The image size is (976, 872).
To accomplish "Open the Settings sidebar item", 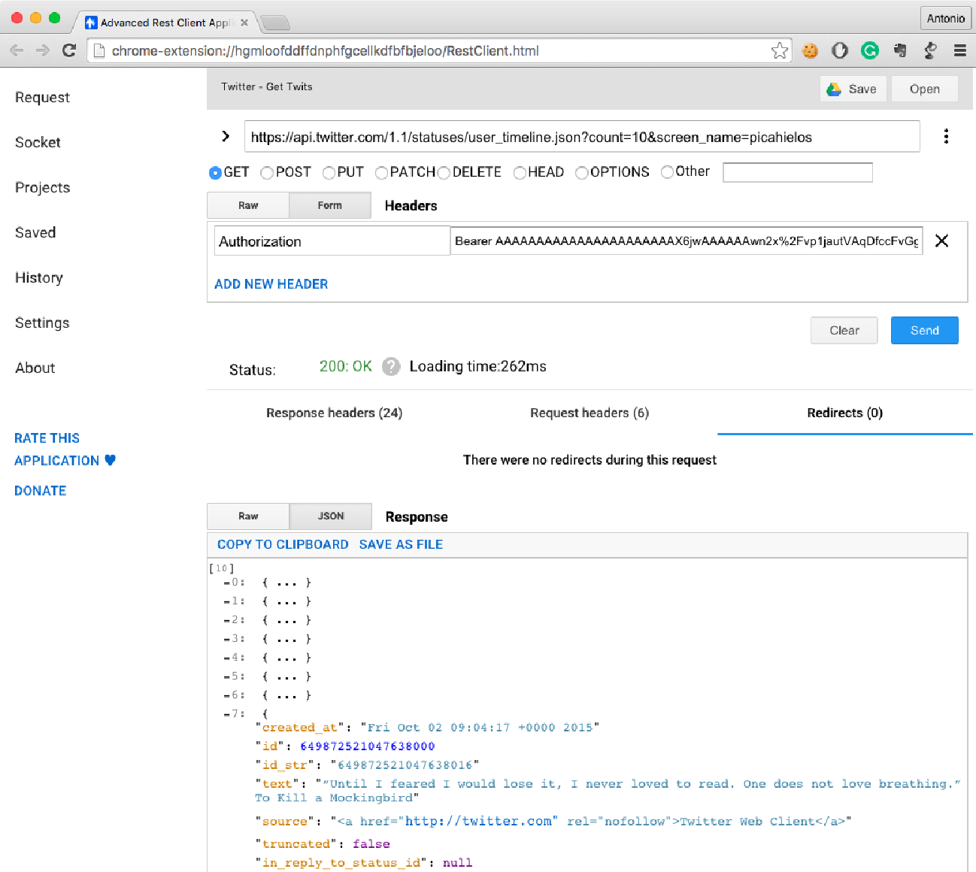I will click(x=42, y=322).
